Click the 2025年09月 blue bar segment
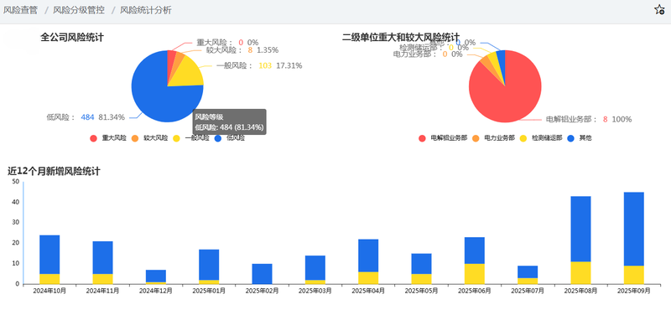 634,229
